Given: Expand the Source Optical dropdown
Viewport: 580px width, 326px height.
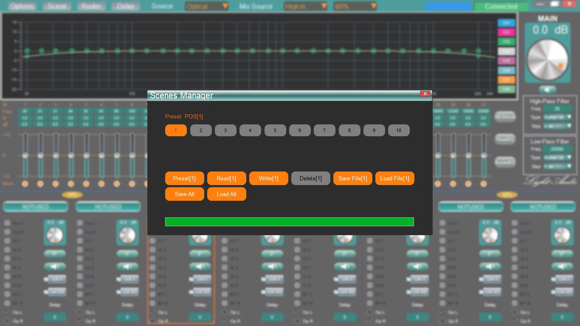Looking at the screenshot, I should point(207,6).
